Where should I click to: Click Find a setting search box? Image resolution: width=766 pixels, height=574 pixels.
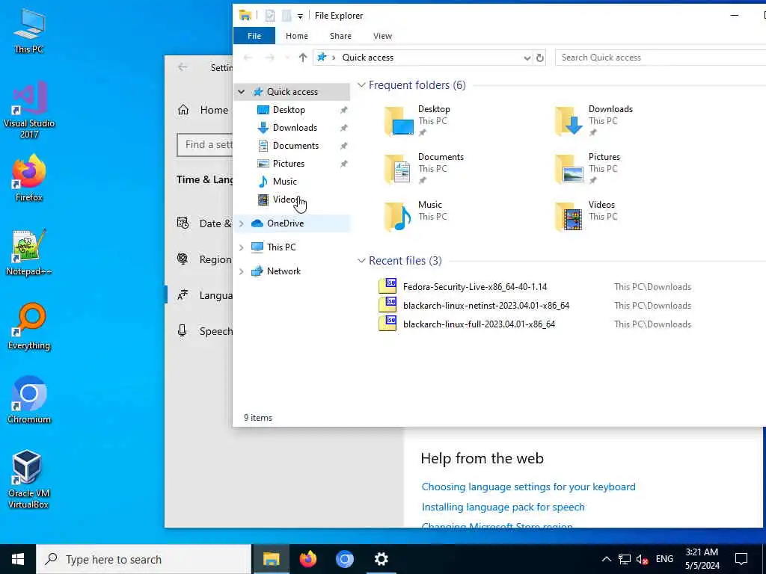click(x=205, y=145)
